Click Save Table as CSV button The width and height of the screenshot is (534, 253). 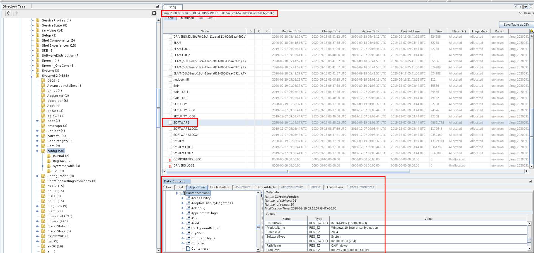[516, 25]
